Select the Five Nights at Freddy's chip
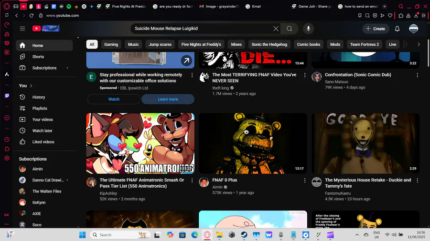This screenshot has width=430, height=241. tap(201, 44)
